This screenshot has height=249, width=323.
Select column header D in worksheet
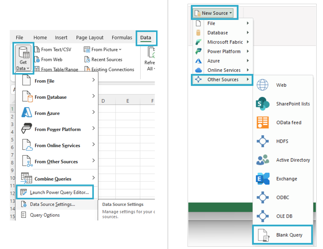pyautogui.click(x=103, y=101)
